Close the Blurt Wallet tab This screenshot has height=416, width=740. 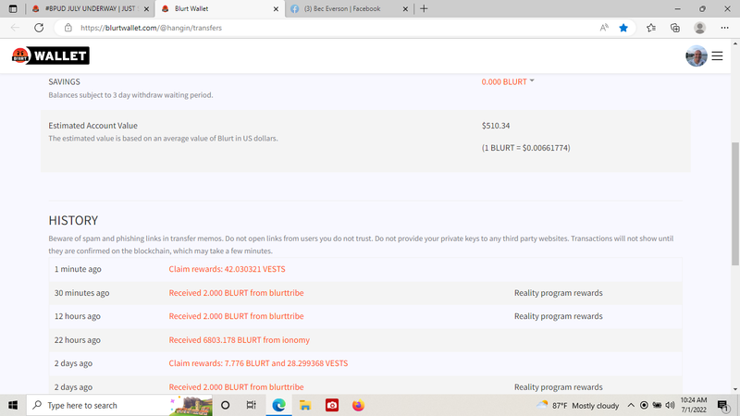click(x=276, y=9)
